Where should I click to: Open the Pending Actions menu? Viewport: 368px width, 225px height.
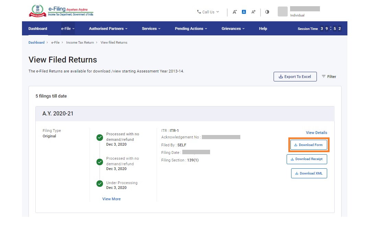[191, 29]
